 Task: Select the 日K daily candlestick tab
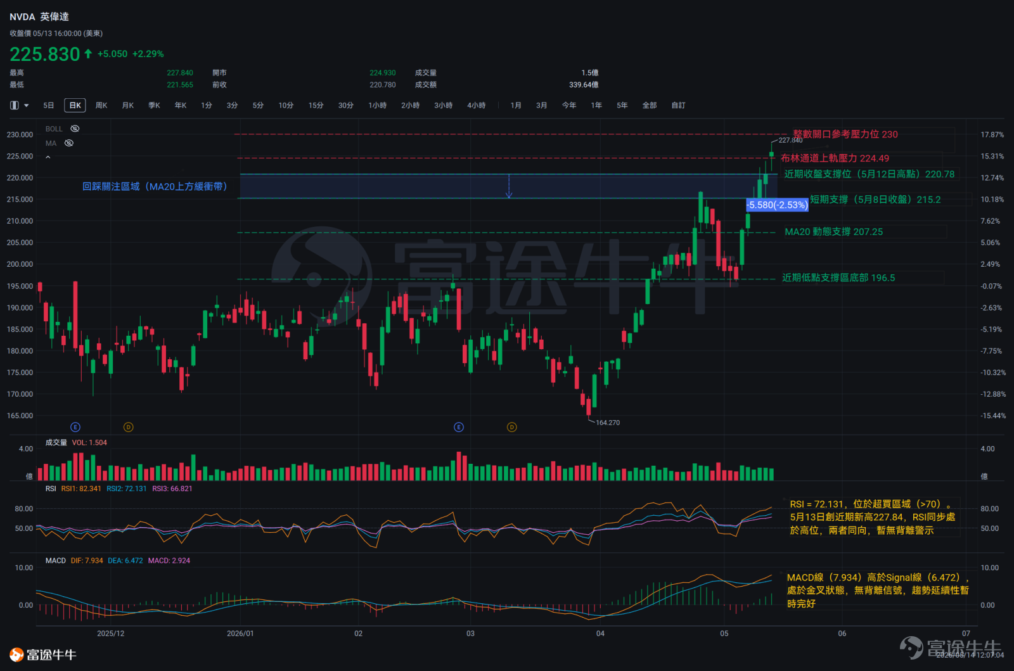coord(75,105)
